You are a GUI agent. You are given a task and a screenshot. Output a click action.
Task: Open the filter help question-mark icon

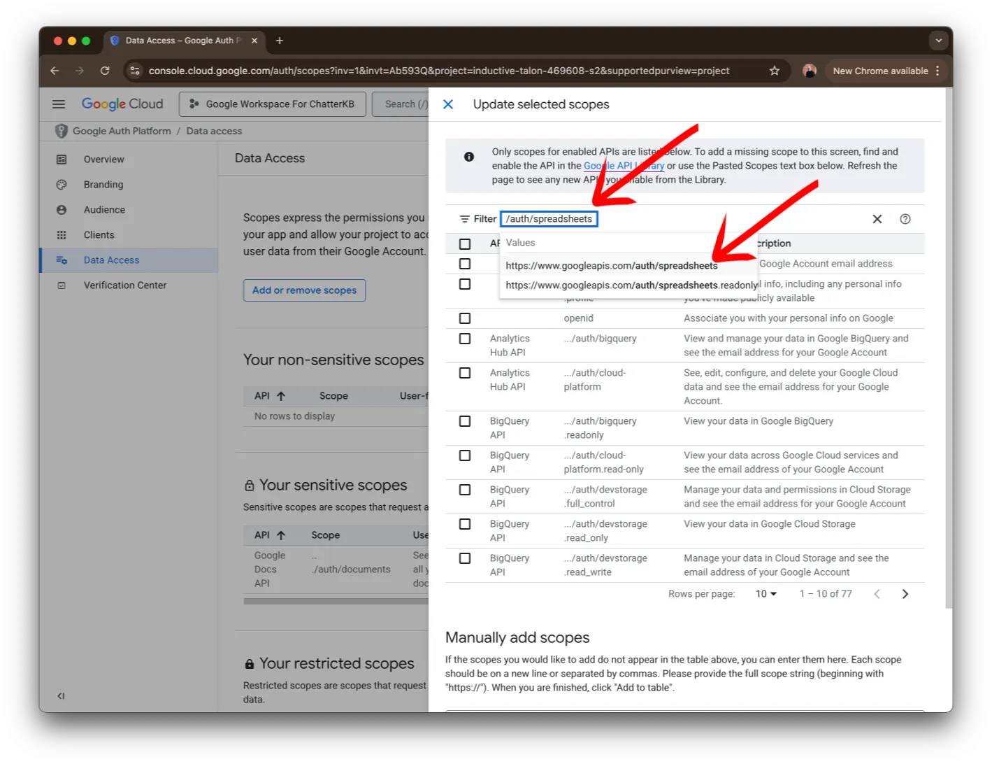pyautogui.click(x=905, y=219)
